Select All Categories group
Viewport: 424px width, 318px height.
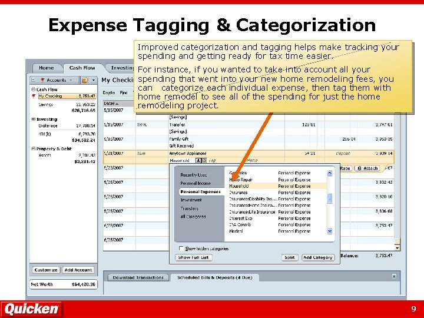coord(193,217)
